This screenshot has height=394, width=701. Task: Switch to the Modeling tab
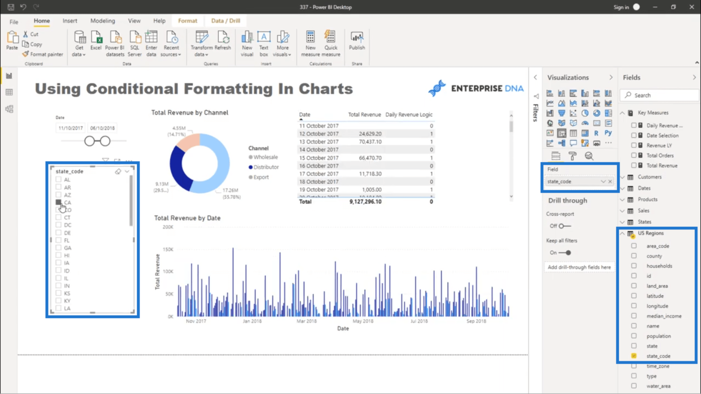click(x=103, y=21)
